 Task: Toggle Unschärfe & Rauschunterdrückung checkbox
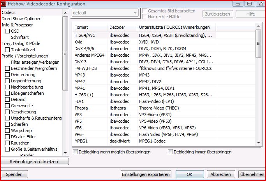click(x=7, y=118)
